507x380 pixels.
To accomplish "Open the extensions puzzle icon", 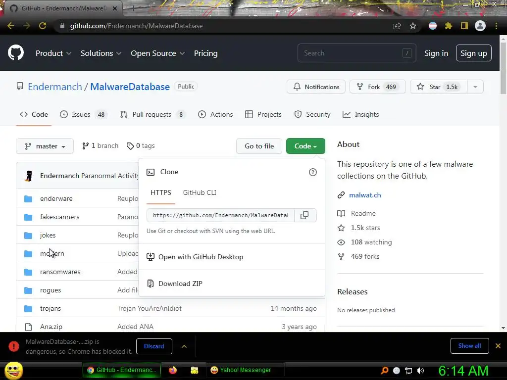I will coord(449,26).
